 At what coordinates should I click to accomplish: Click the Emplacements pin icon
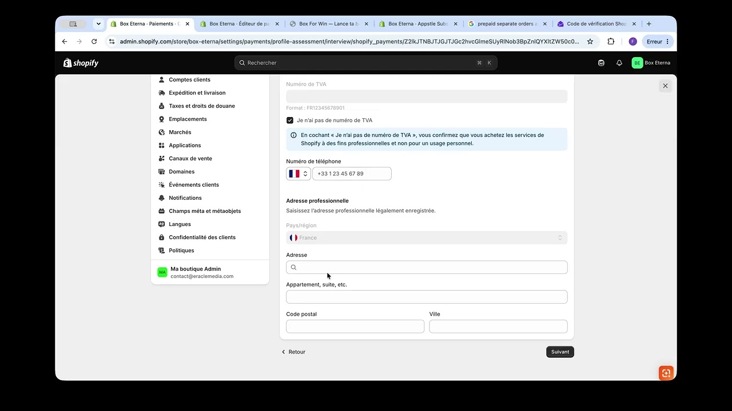[x=162, y=119]
